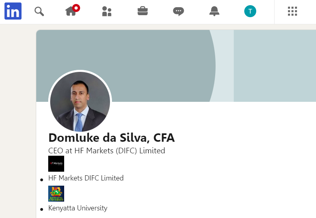The width and height of the screenshot is (316, 218).
Task: Go to the Home feed icon
Action: pyautogui.click(x=71, y=12)
